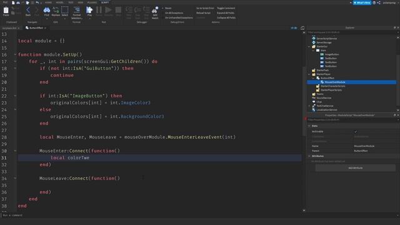
Task: Click the Format Selection icon
Action: (76, 10)
